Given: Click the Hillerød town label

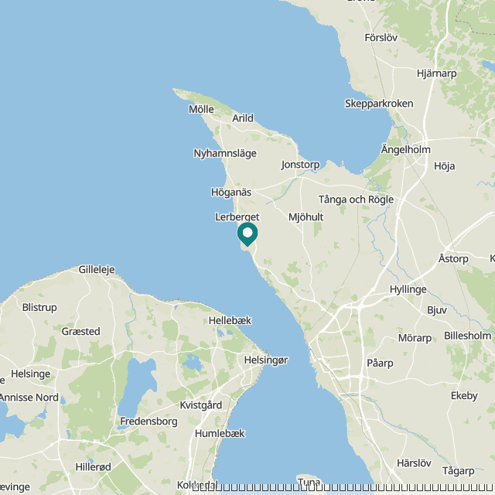Looking at the screenshot, I should coord(93,467).
